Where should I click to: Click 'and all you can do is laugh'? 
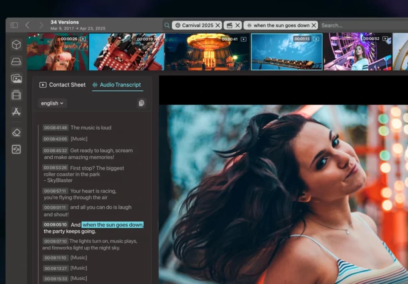(x=101, y=207)
